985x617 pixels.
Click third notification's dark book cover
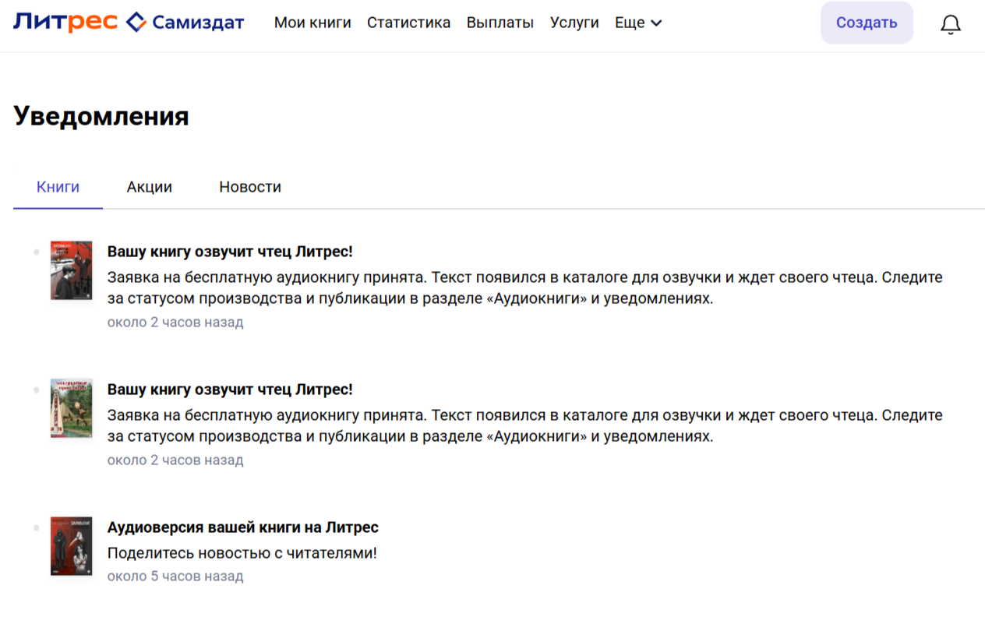(x=71, y=546)
